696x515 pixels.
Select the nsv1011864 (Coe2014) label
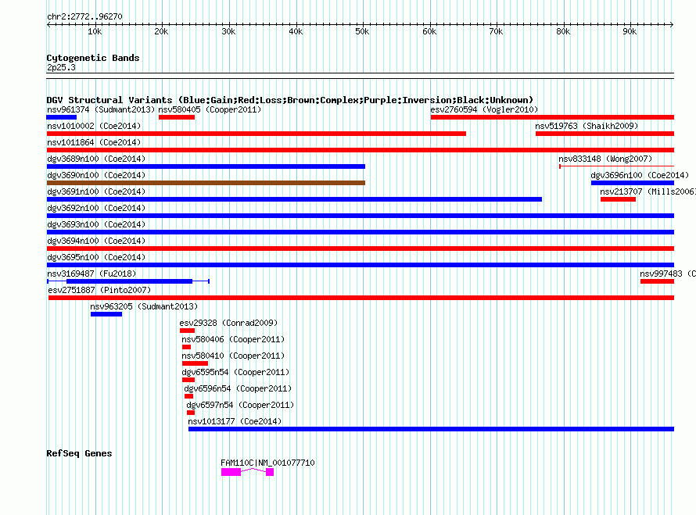point(94,142)
